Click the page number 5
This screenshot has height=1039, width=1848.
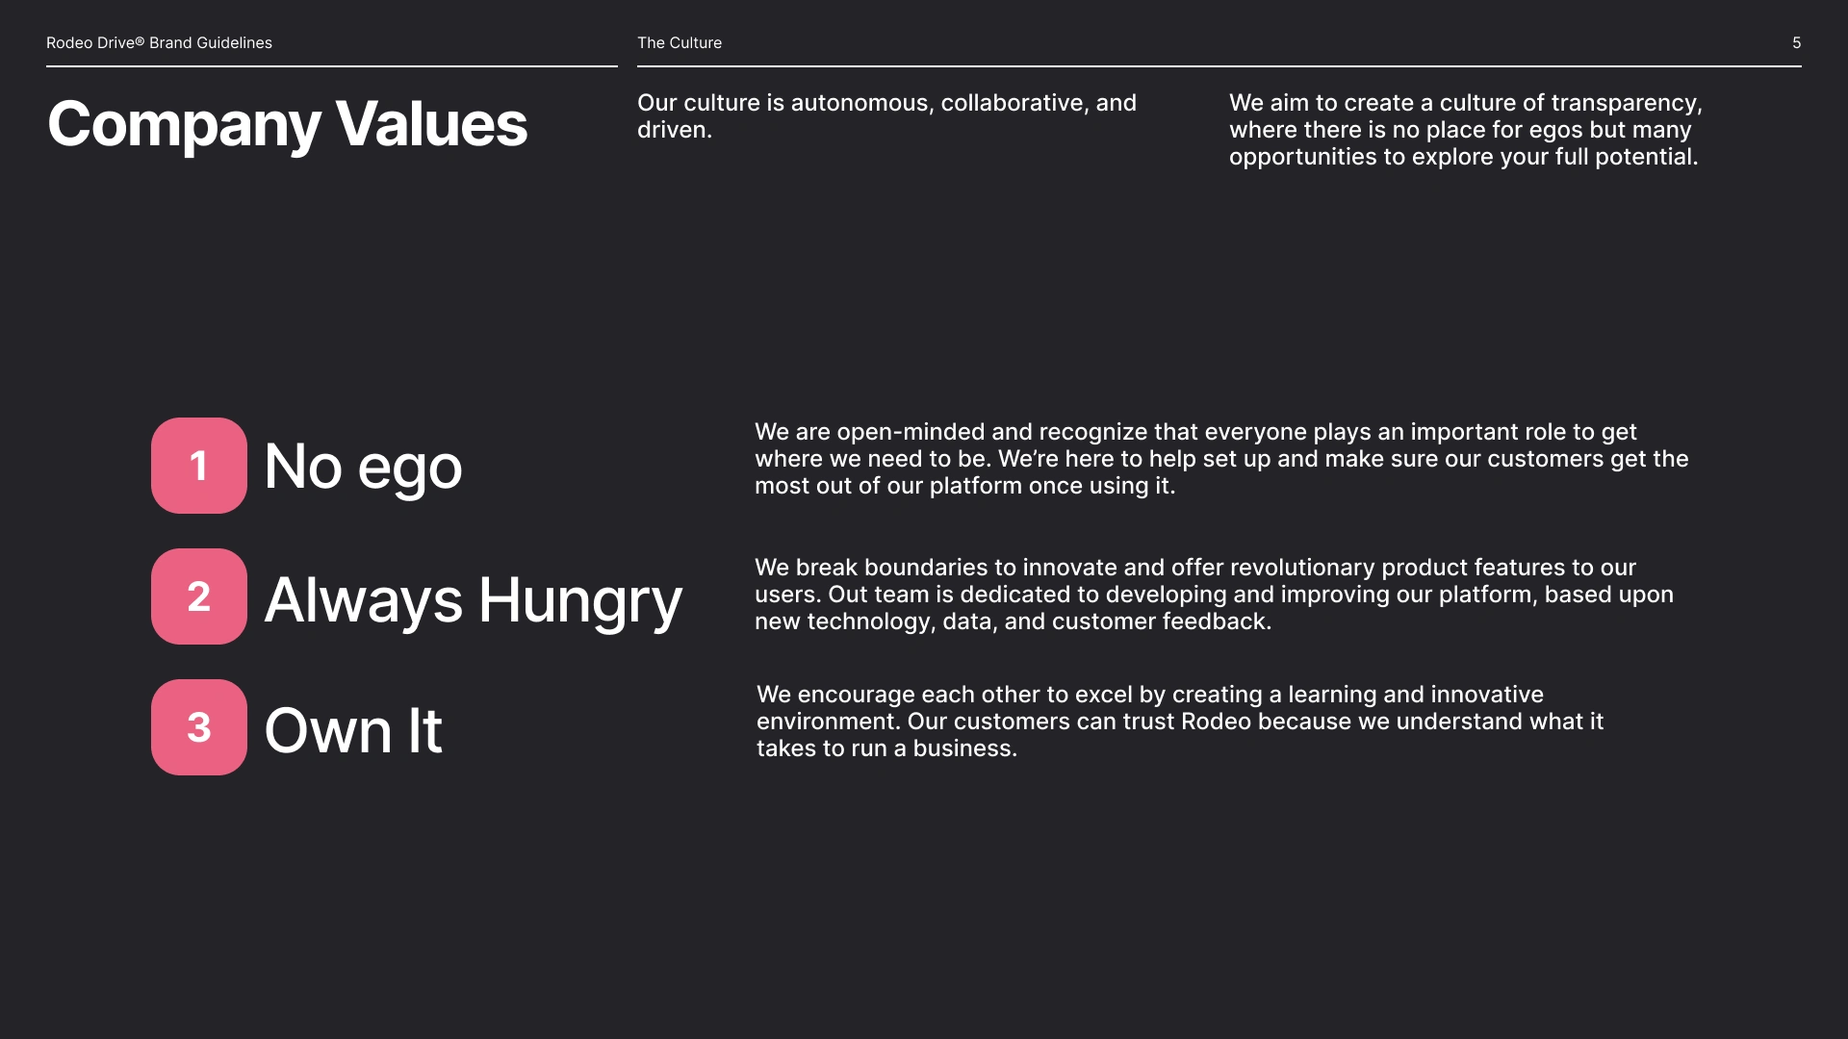[x=1796, y=42]
